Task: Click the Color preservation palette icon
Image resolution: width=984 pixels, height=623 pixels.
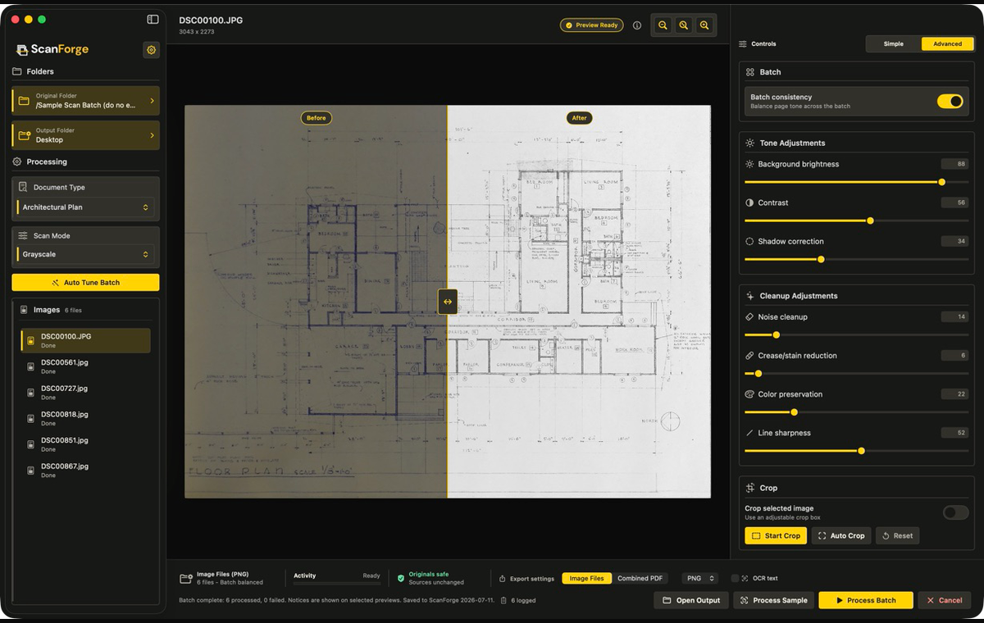Action: [x=749, y=394]
